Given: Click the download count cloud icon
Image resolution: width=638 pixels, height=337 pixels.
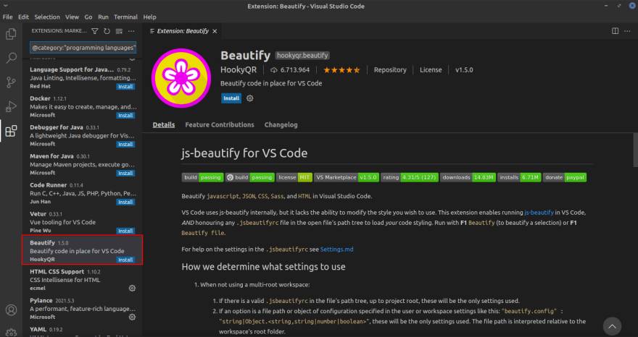Looking at the screenshot, I should click(274, 70).
